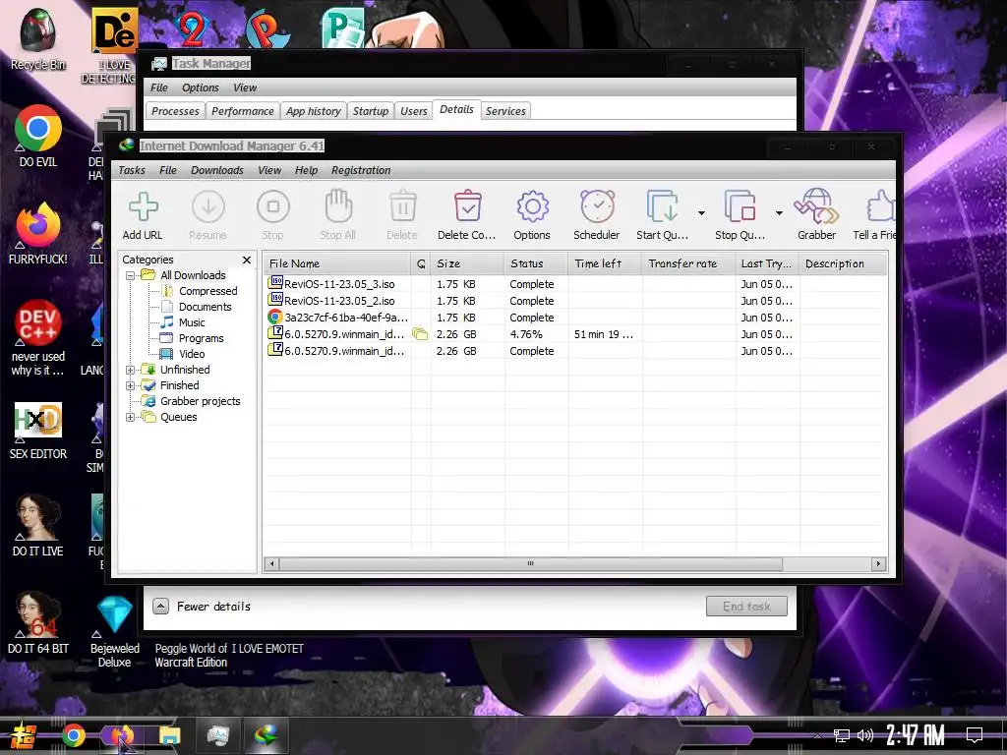Collapse the All Downloads tree node

pyautogui.click(x=131, y=275)
